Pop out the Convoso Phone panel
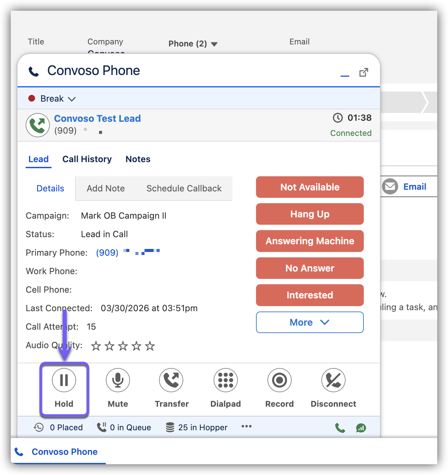This screenshot has height=475, width=448. coord(364,72)
